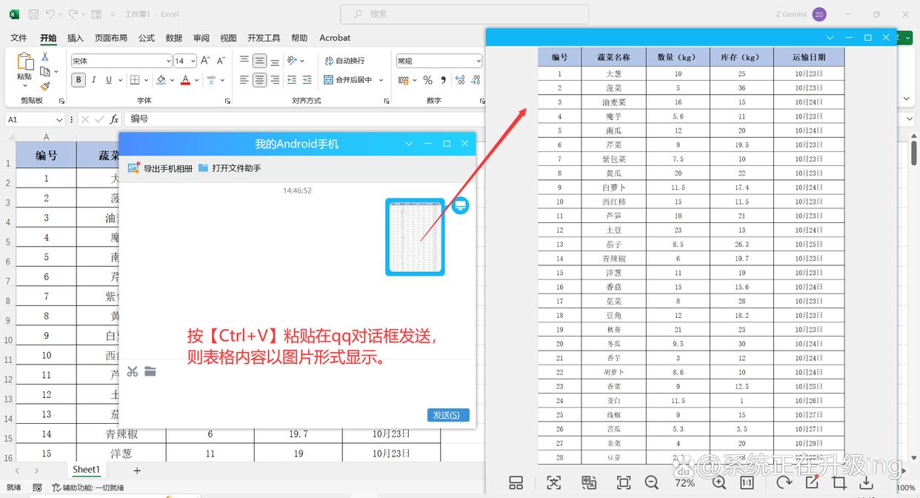Switch to the 插入 ribbon tab
920x498 pixels.
coord(76,38)
